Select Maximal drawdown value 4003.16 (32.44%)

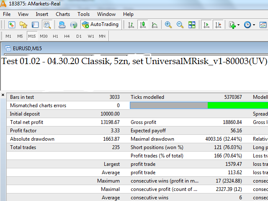[224, 139]
